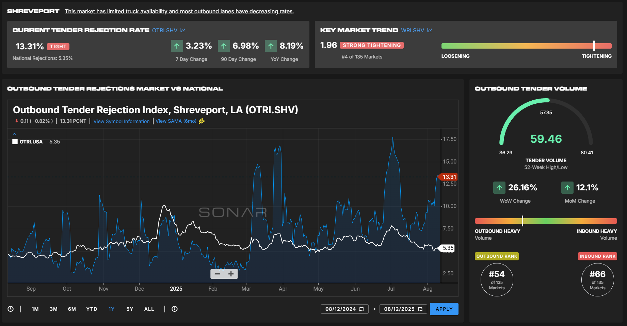Click the TIGHT status badge

point(58,47)
